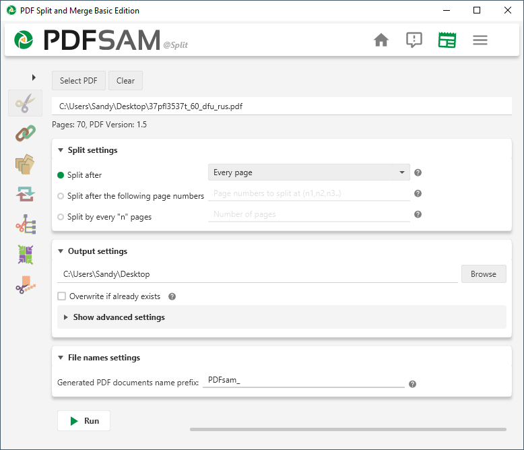The width and height of the screenshot is (524, 450).
Task: Open the Every page dropdown
Action: click(308, 172)
